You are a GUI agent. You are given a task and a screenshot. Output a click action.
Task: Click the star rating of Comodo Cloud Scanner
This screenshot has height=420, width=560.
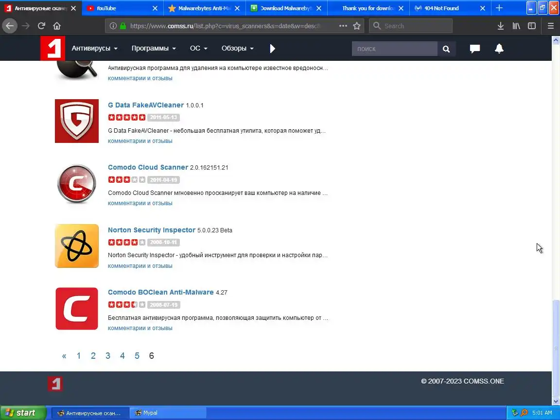point(127,180)
